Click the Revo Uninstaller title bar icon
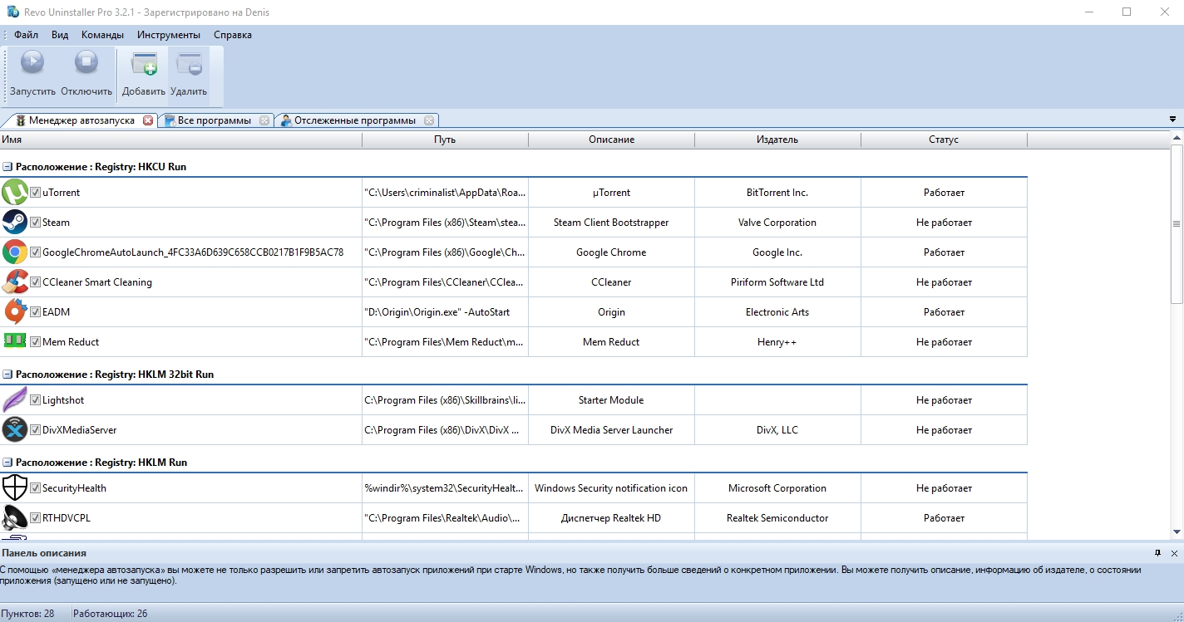Image resolution: width=1184 pixels, height=622 pixels. pos(12,12)
